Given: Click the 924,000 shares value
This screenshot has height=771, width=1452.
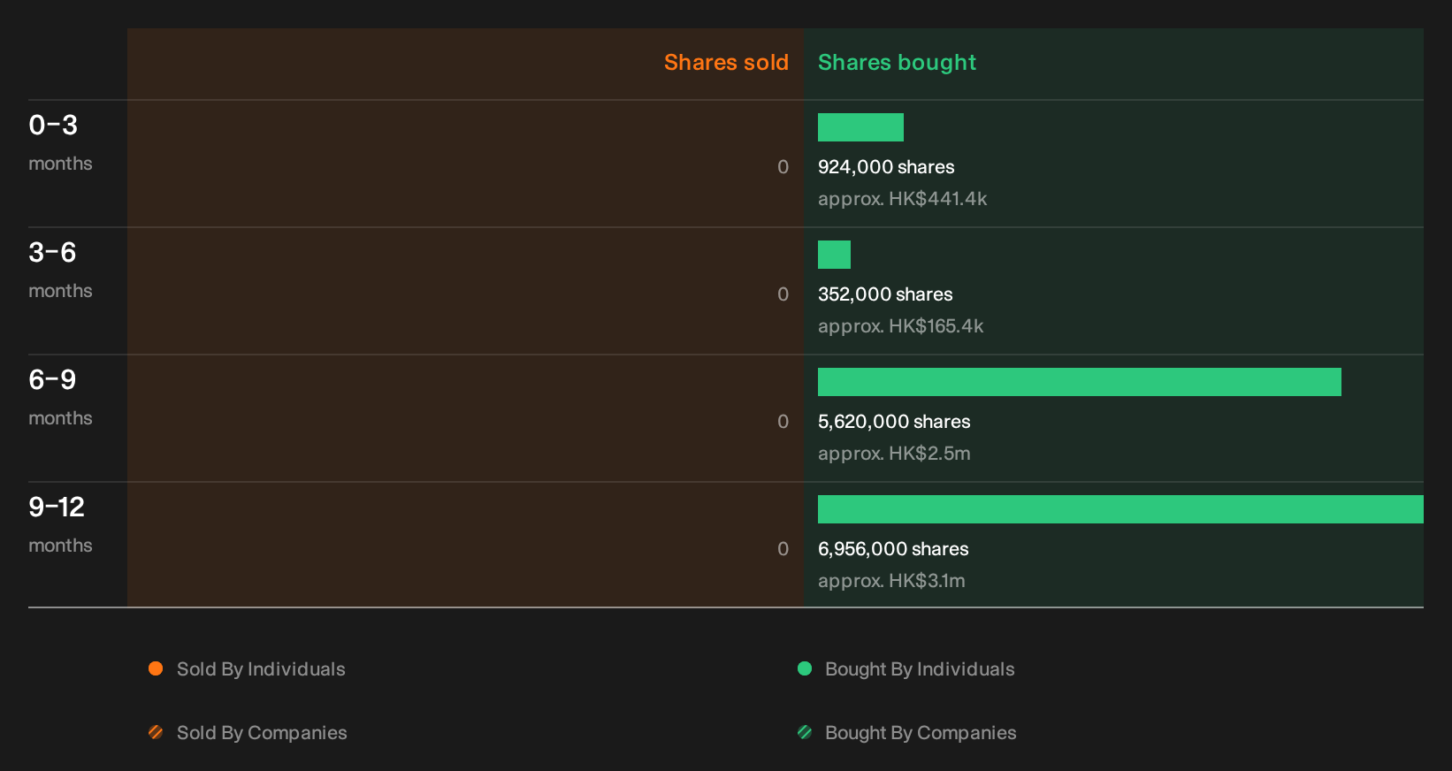Looking at the screenshot, I should [x=886, y=167].
